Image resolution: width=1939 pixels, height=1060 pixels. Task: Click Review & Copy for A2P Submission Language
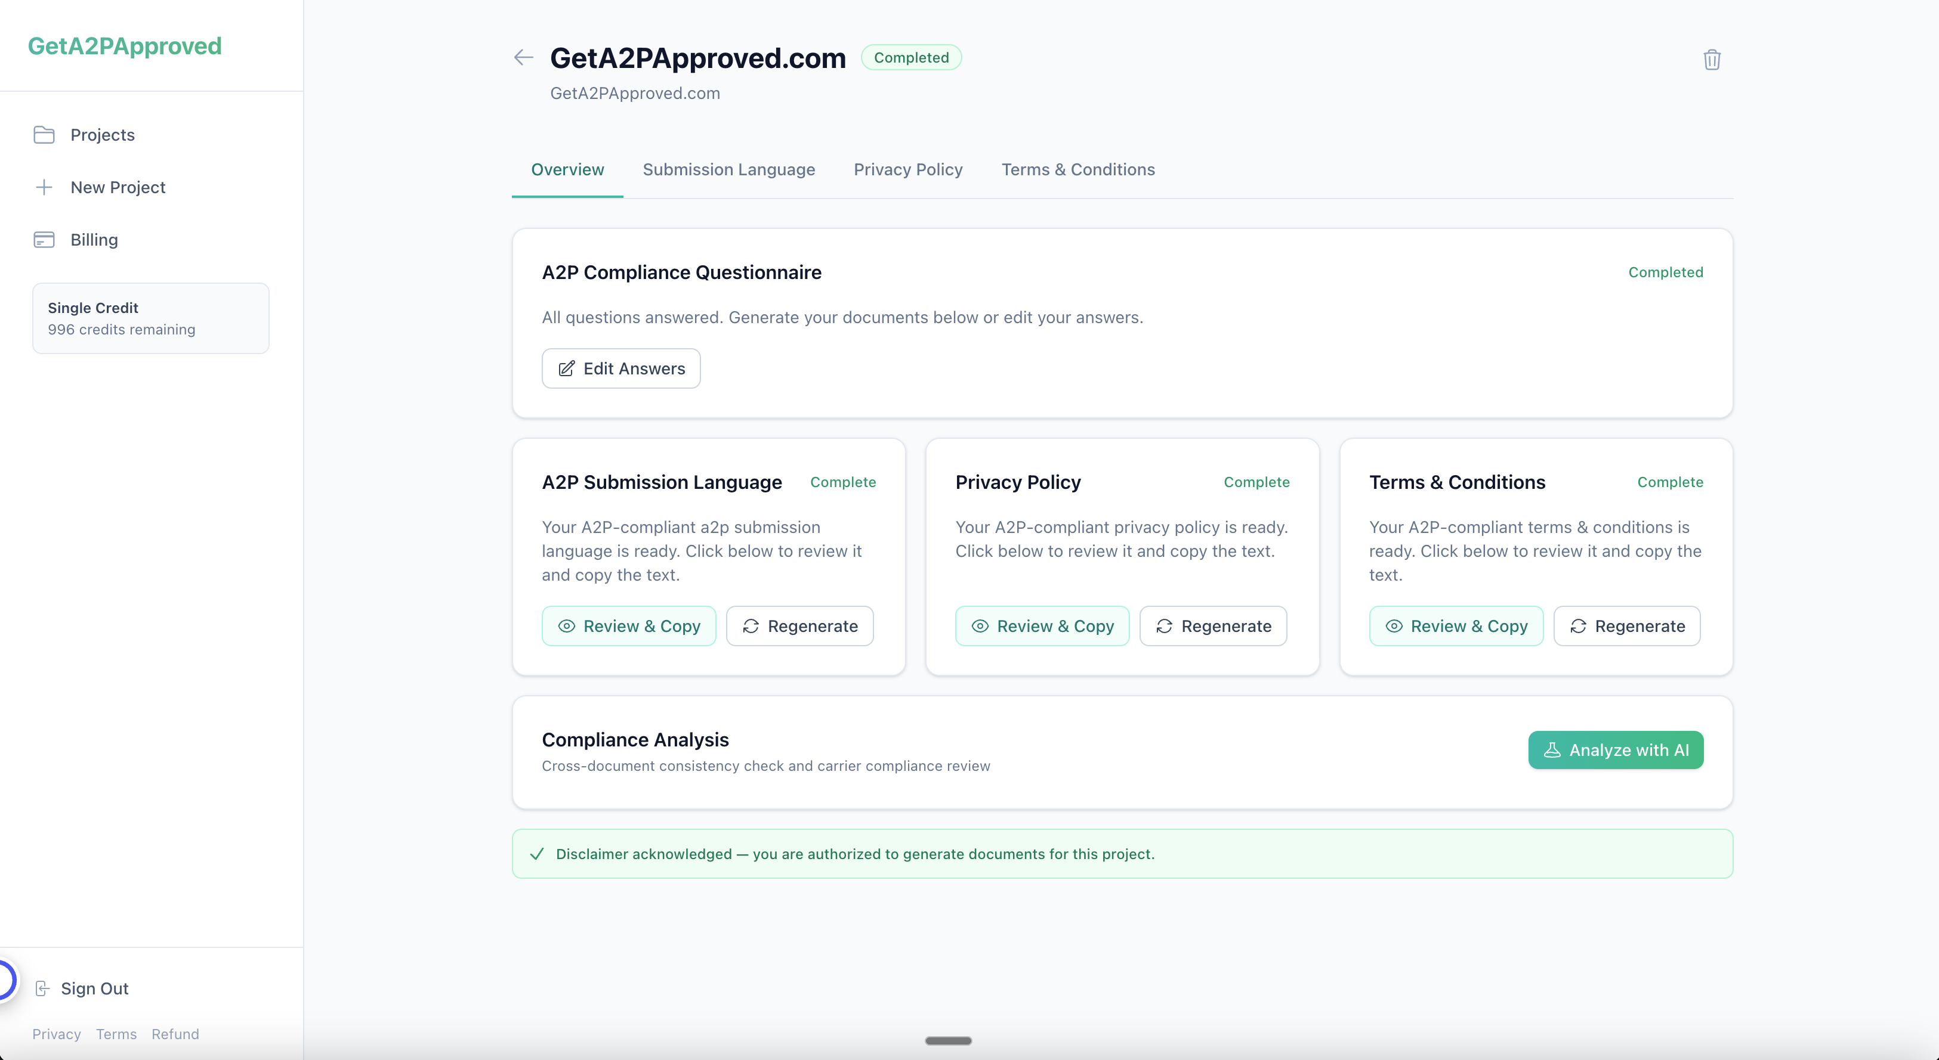628,626
